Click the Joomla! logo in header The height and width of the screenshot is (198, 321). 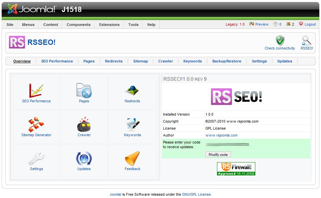pyautogui.click(x=31, y=9)
